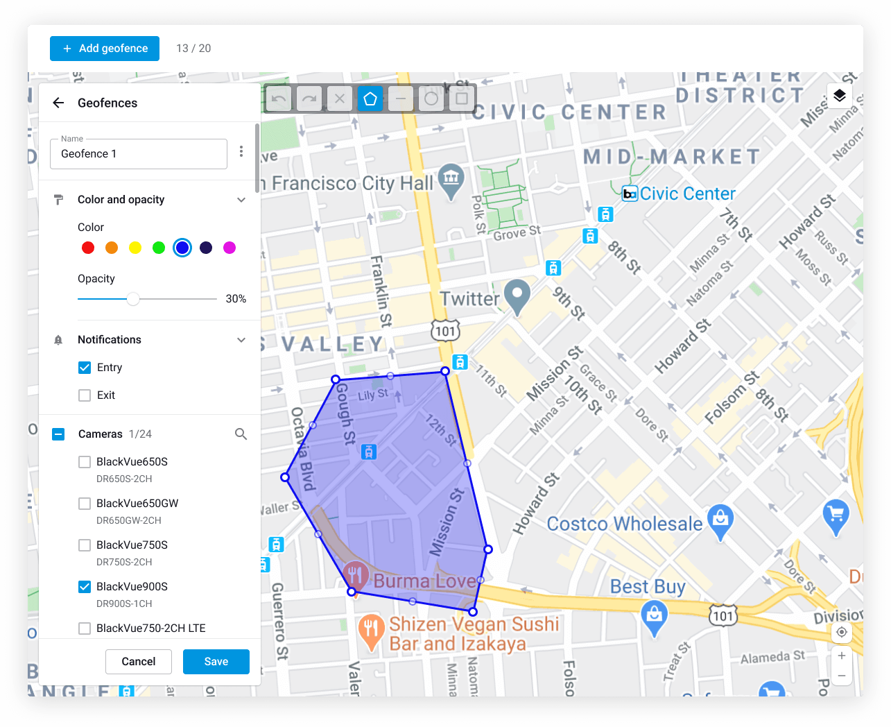Screen dimensions: 891x727
Task: Select the polygon drawing tool
Action: [x=370, y=98]
